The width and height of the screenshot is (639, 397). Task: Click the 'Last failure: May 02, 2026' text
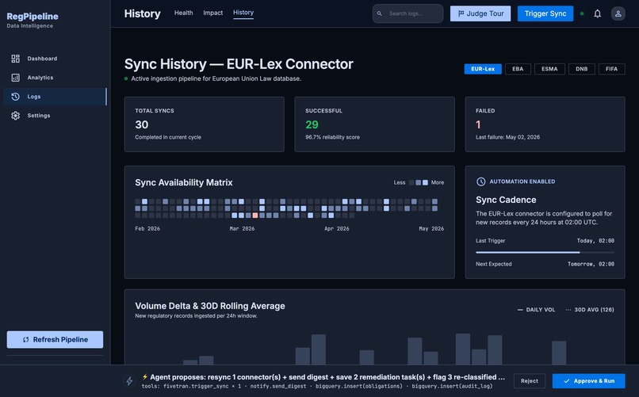(x=507, y=137)
